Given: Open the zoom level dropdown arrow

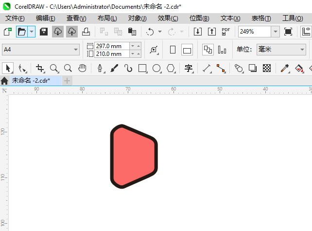Looking at the screenshot, I should tap(276, 32).
